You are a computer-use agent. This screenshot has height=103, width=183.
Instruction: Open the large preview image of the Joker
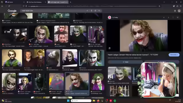point(144,35)
